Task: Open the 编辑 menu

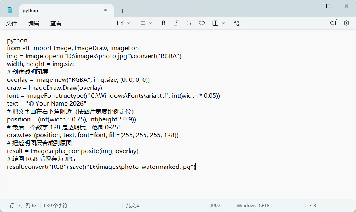Action: [34, 23]
